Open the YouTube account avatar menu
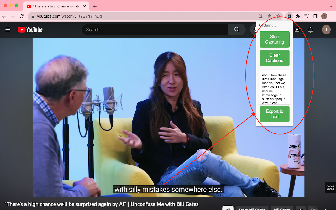336x210 pixels. click(x=326, y=30)
